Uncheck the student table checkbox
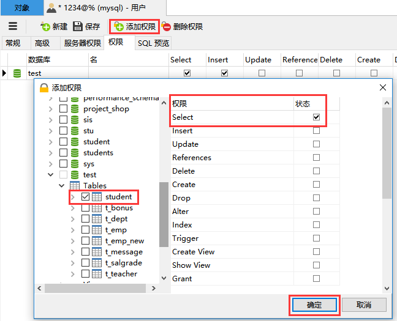Screen dimensions: 397x321 [85, 197]
